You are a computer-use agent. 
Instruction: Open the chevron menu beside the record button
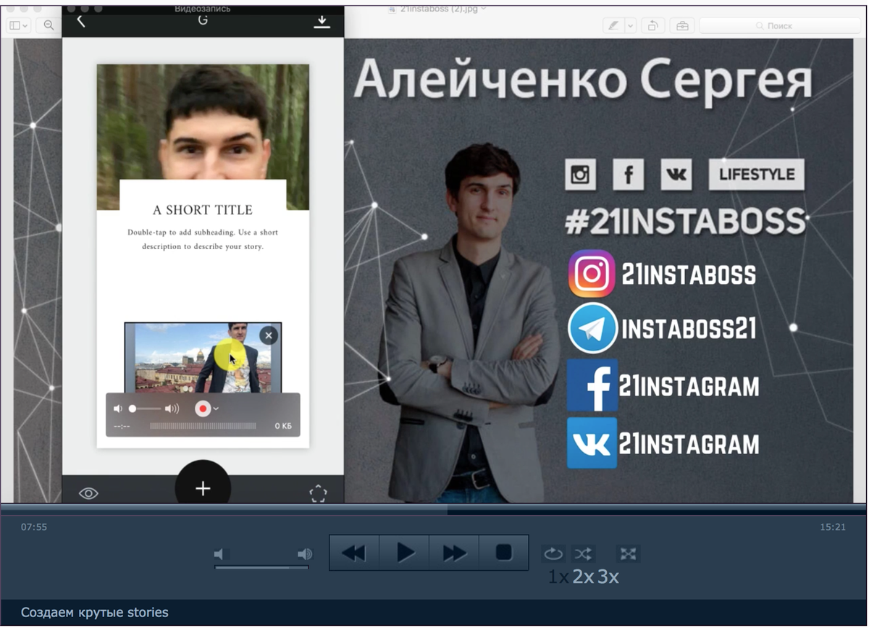[x=215, y=409]
